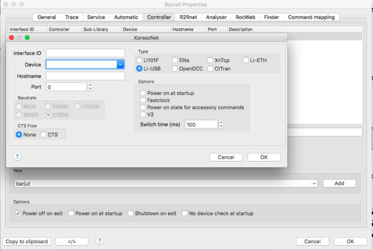Switch to the RocWeb tab

point(245,17)
